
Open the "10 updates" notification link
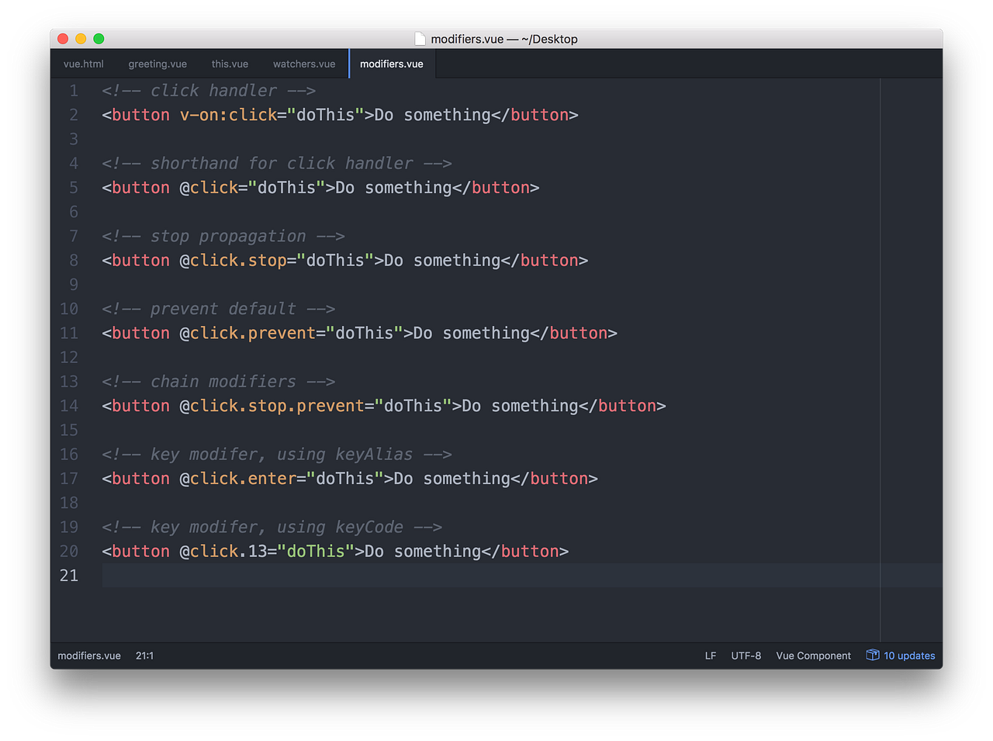pos(909,655)
